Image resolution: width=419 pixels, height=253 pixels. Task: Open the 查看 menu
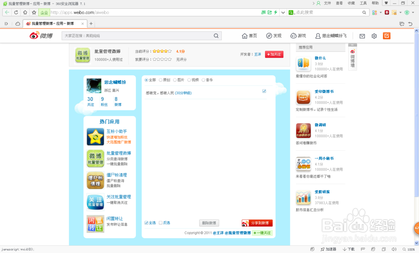click(339, 3)
